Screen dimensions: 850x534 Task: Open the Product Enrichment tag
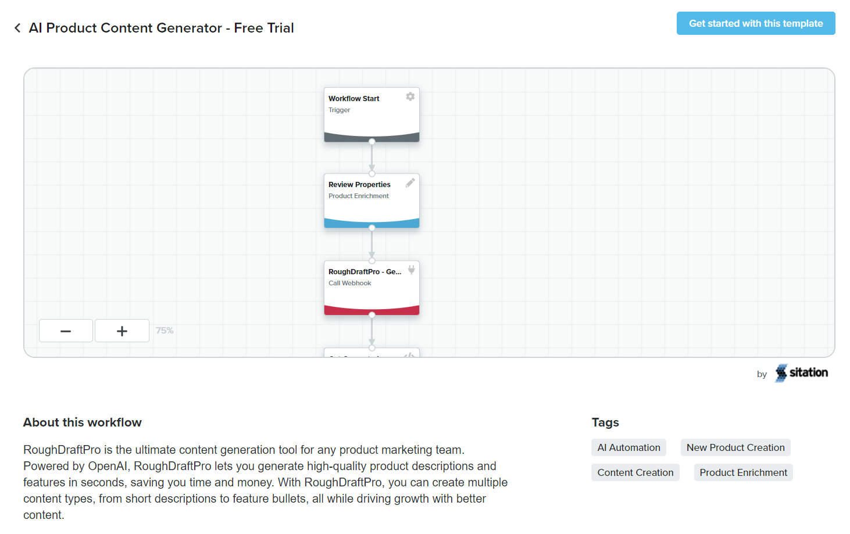[x=743, y=472]
